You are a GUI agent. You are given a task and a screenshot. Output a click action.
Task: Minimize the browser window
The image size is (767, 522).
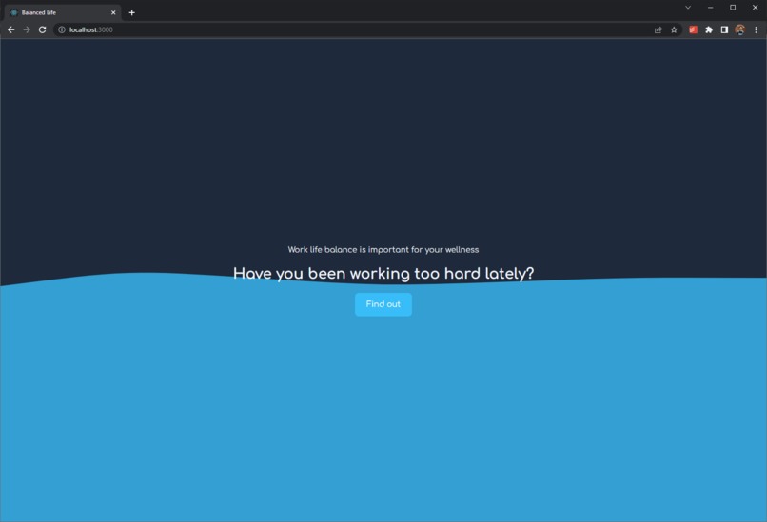click(x=710, y=8)
